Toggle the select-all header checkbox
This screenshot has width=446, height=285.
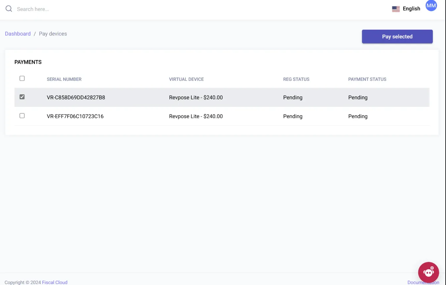(22, 79)
